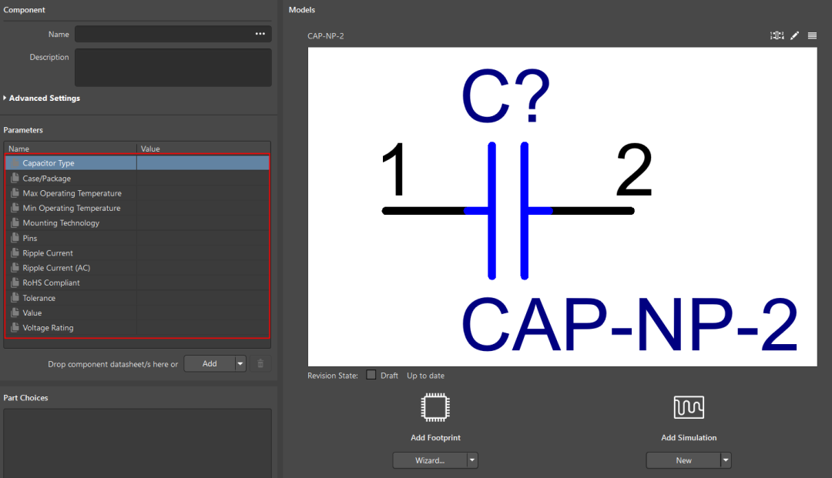Click the symbol model layout icon

pyautogui.click(x=777, y=35)
